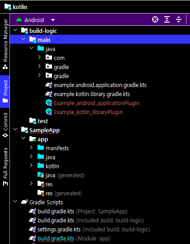
Task: Click the build-logic module folder icon
Action: tap(24, 31)
